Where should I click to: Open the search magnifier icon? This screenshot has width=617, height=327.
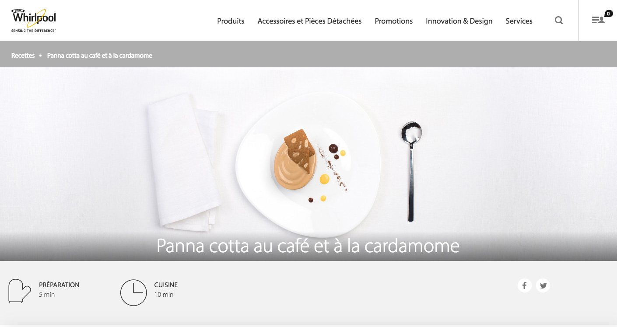(559, 20)
